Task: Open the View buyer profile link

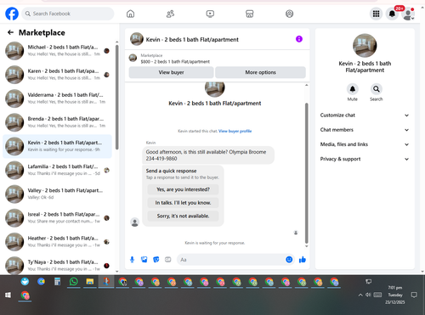Action: tap(235, 131)
